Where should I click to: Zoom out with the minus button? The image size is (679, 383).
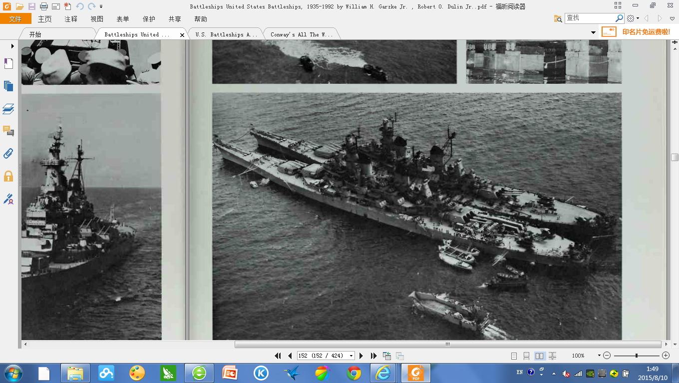(x=607, y=356)
